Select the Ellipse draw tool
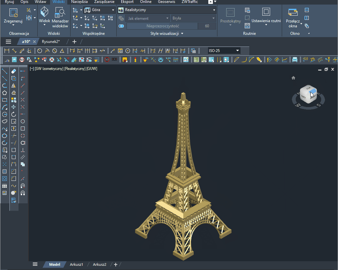Image resolution: width=338 pixels, height=270 pixels. [x=5, y=136]
